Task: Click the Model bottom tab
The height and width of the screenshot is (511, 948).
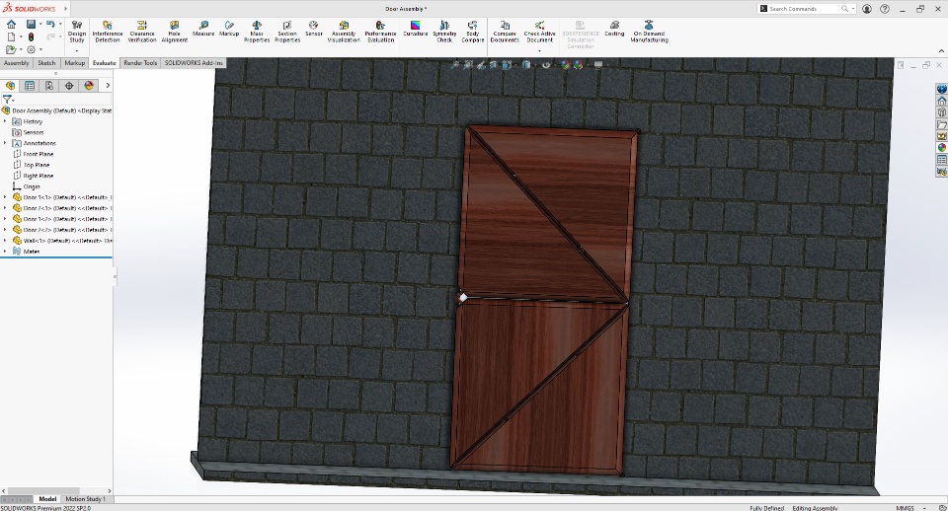Action: pos(47,499)
